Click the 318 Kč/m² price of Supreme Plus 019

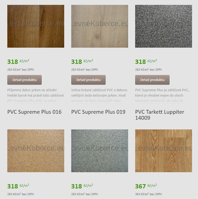[82, 186]
